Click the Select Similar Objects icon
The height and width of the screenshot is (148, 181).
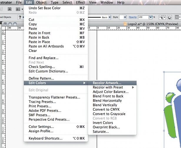(161, 17)
